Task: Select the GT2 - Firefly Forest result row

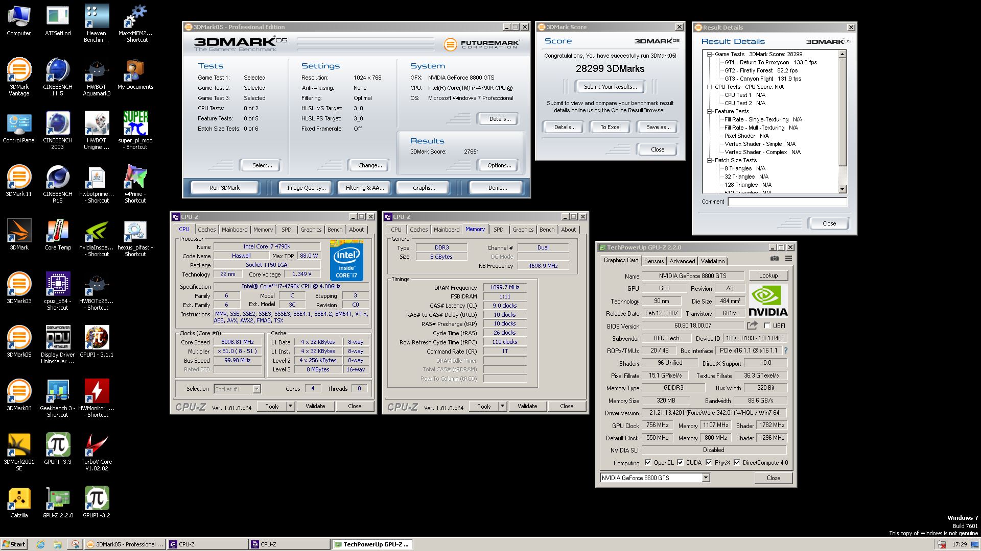Action: click(x=761, y=70)
